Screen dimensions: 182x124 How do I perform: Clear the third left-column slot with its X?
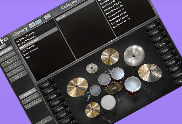click(x=59, y=92)
